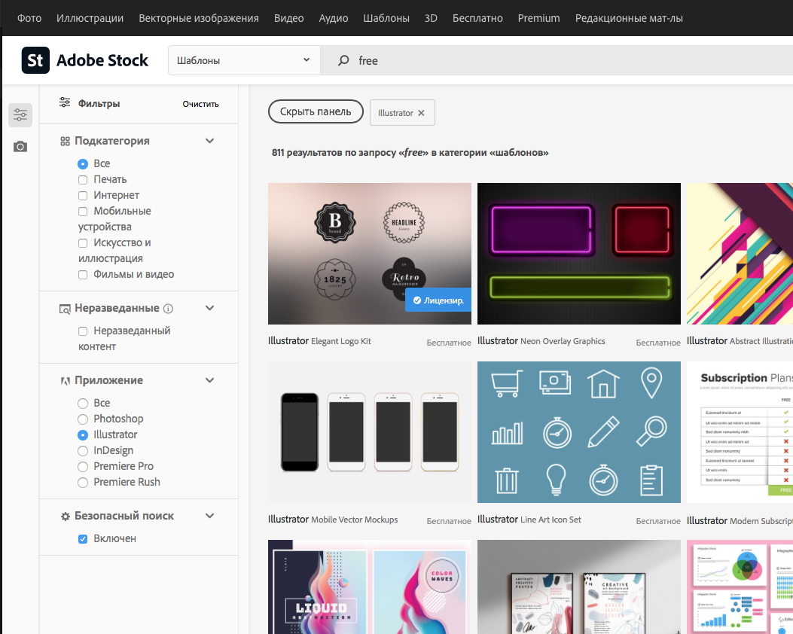
Task: Select the Premiere Pro radio button
Action: pos(83,467)
